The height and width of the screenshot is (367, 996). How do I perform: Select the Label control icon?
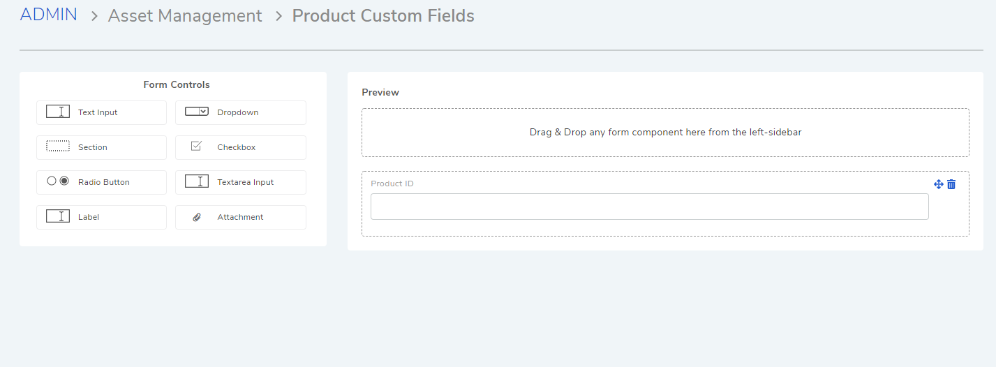[58, 216]
